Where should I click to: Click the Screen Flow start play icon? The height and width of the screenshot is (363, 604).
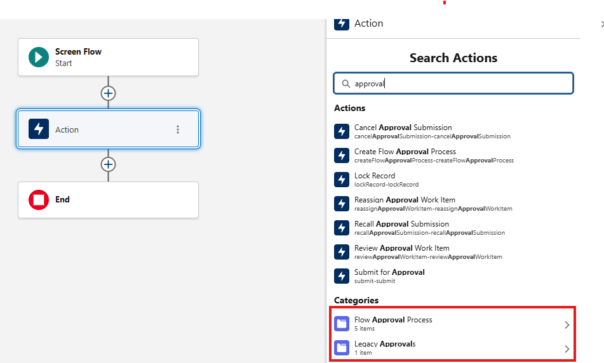coord(39,57)
